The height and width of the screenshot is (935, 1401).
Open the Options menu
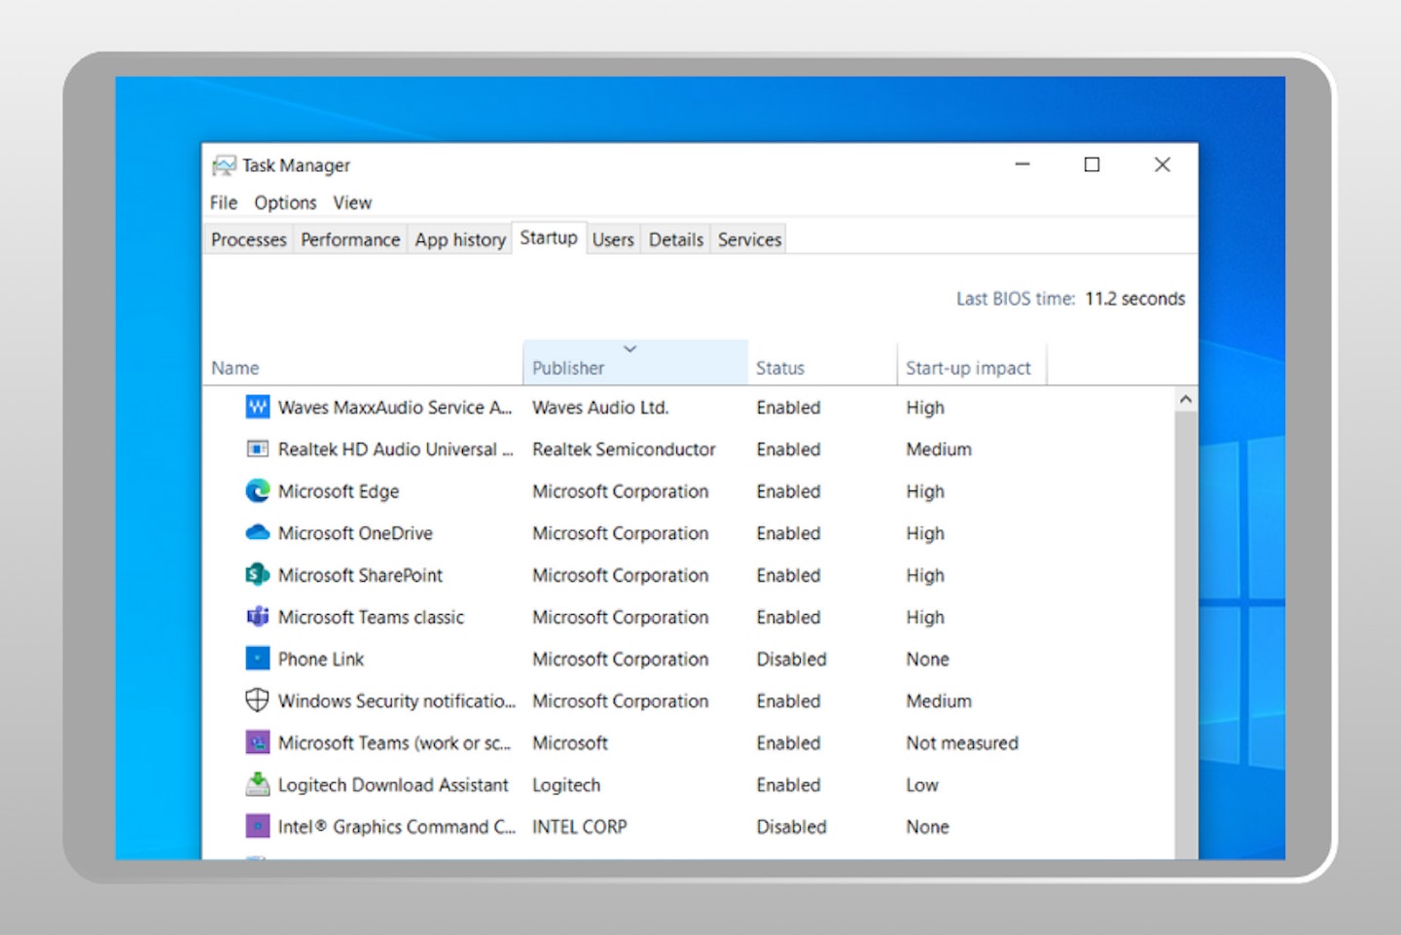[285, 202]
